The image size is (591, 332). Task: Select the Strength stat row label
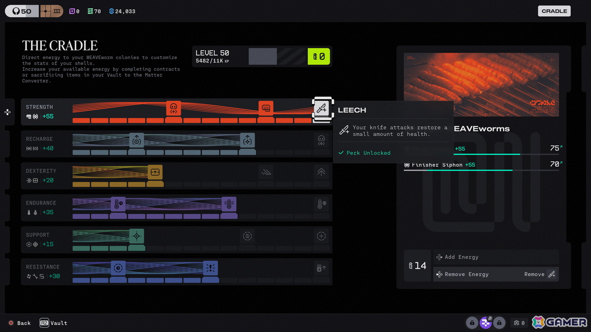pyautogui.click(x=39, y=107)
